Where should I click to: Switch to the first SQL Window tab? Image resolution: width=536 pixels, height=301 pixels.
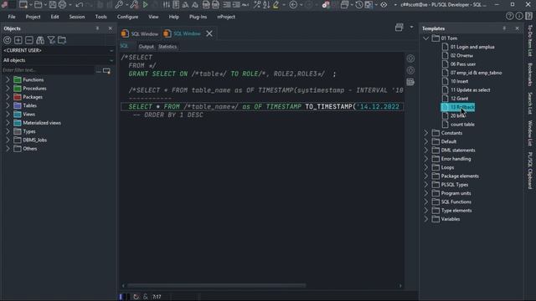click(x=140, y=33)
